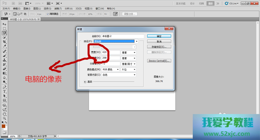Click the foreground color swatch
Viewport: 260px width, 140px height.
coord(3,126)
